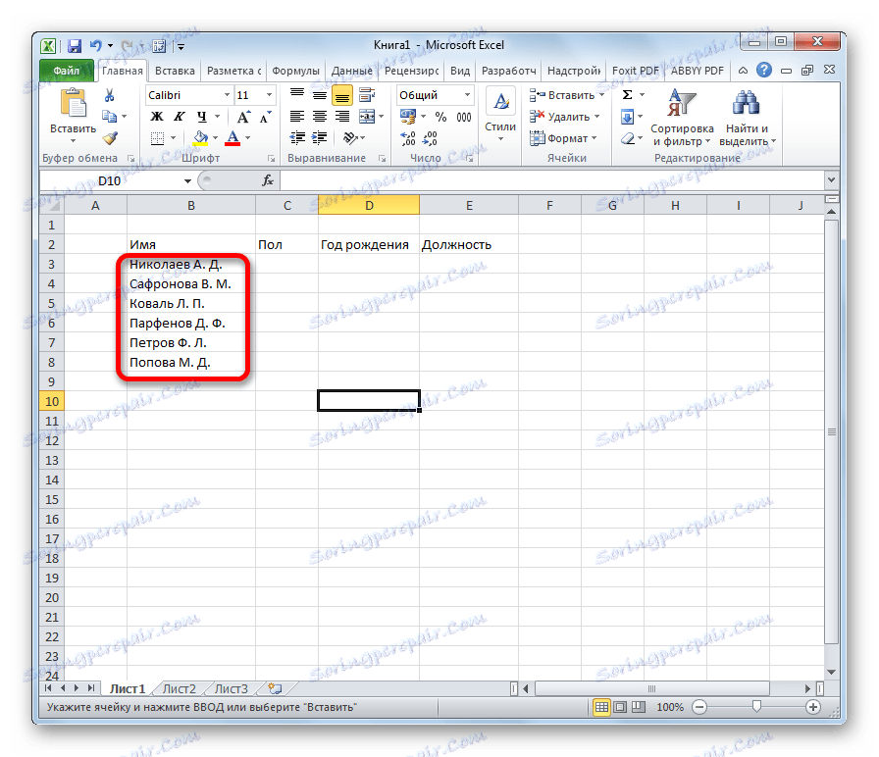This screenshot has height=757, width=879.
Task: Zoom out with the minus button
Action: [699, 707]
